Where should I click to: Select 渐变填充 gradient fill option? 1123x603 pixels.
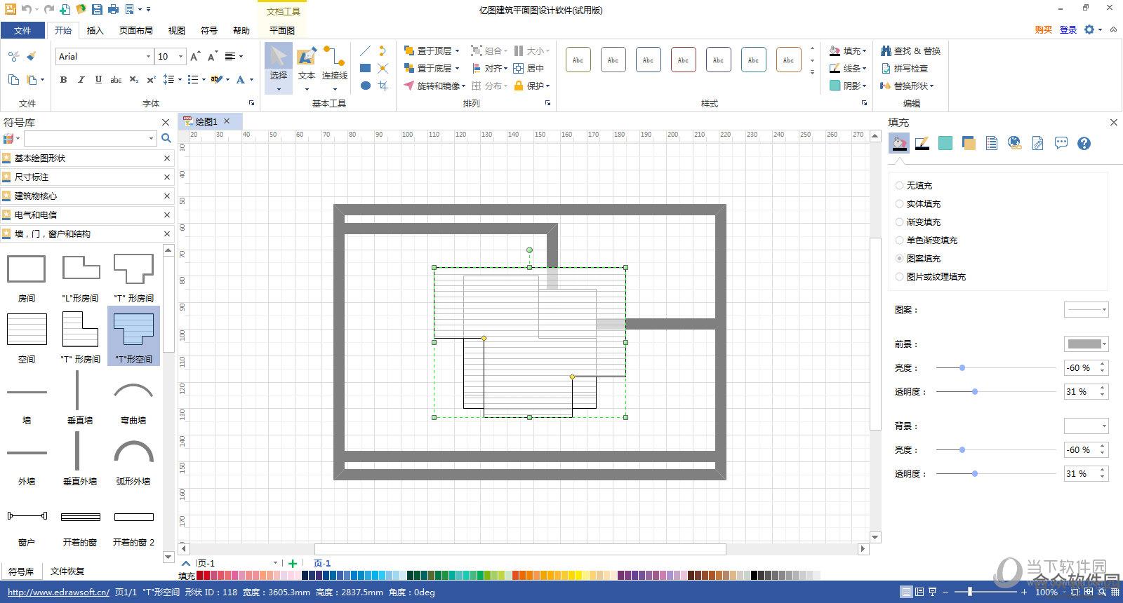click(x=917, y=222)
